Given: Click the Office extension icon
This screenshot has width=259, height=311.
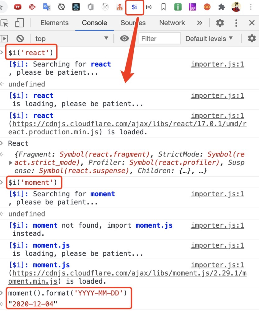Looking at the screenshot, I should (90, 7).
